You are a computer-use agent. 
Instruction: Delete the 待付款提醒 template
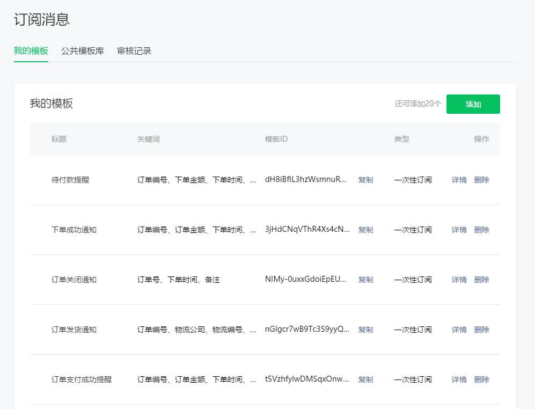(x=481, y=180)
